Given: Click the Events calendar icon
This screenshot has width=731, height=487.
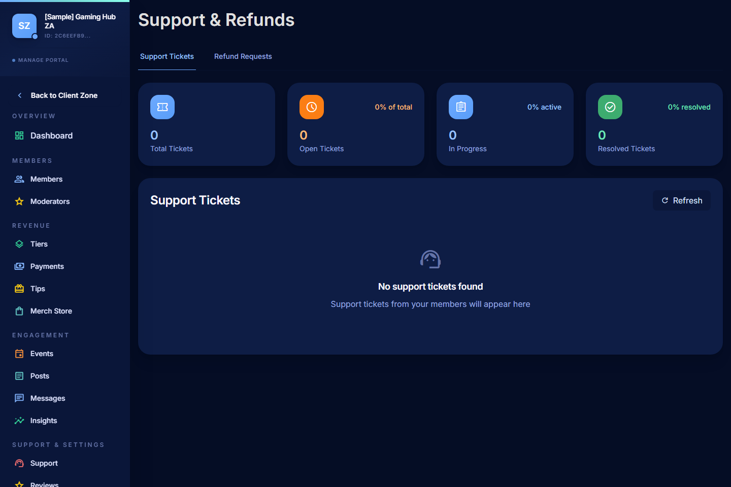Looking at the screenshot, I should (19, 354).
